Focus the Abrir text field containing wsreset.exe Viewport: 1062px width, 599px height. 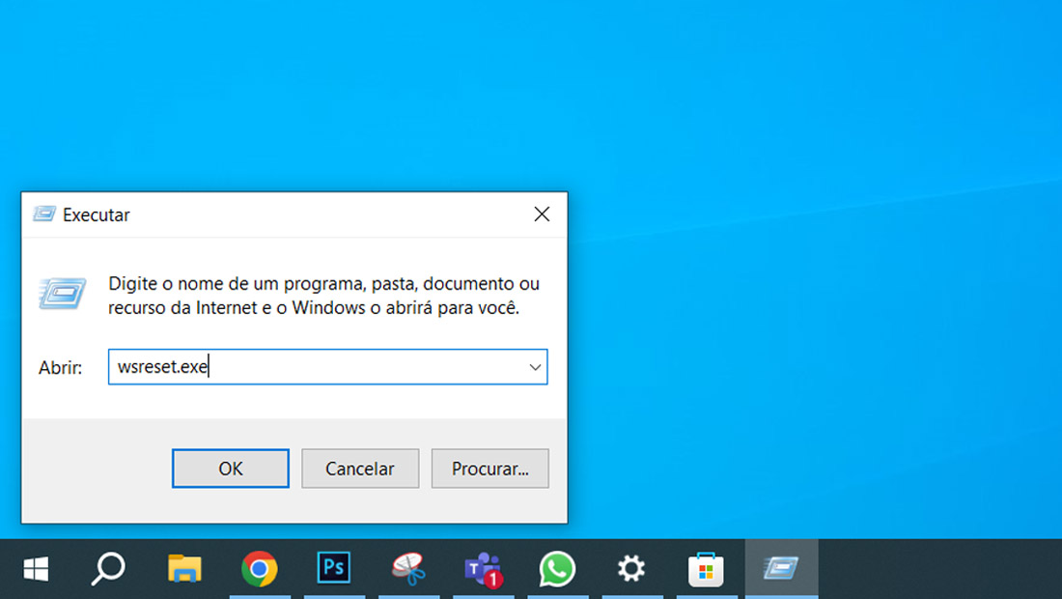coord(328,366)
